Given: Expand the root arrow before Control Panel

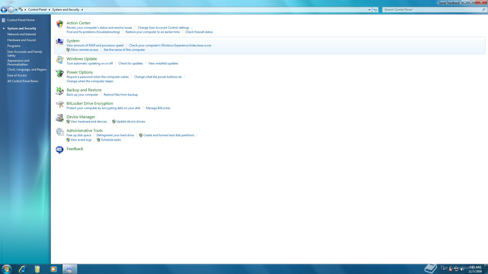Looking at the screenshot, I should [25, 10].
